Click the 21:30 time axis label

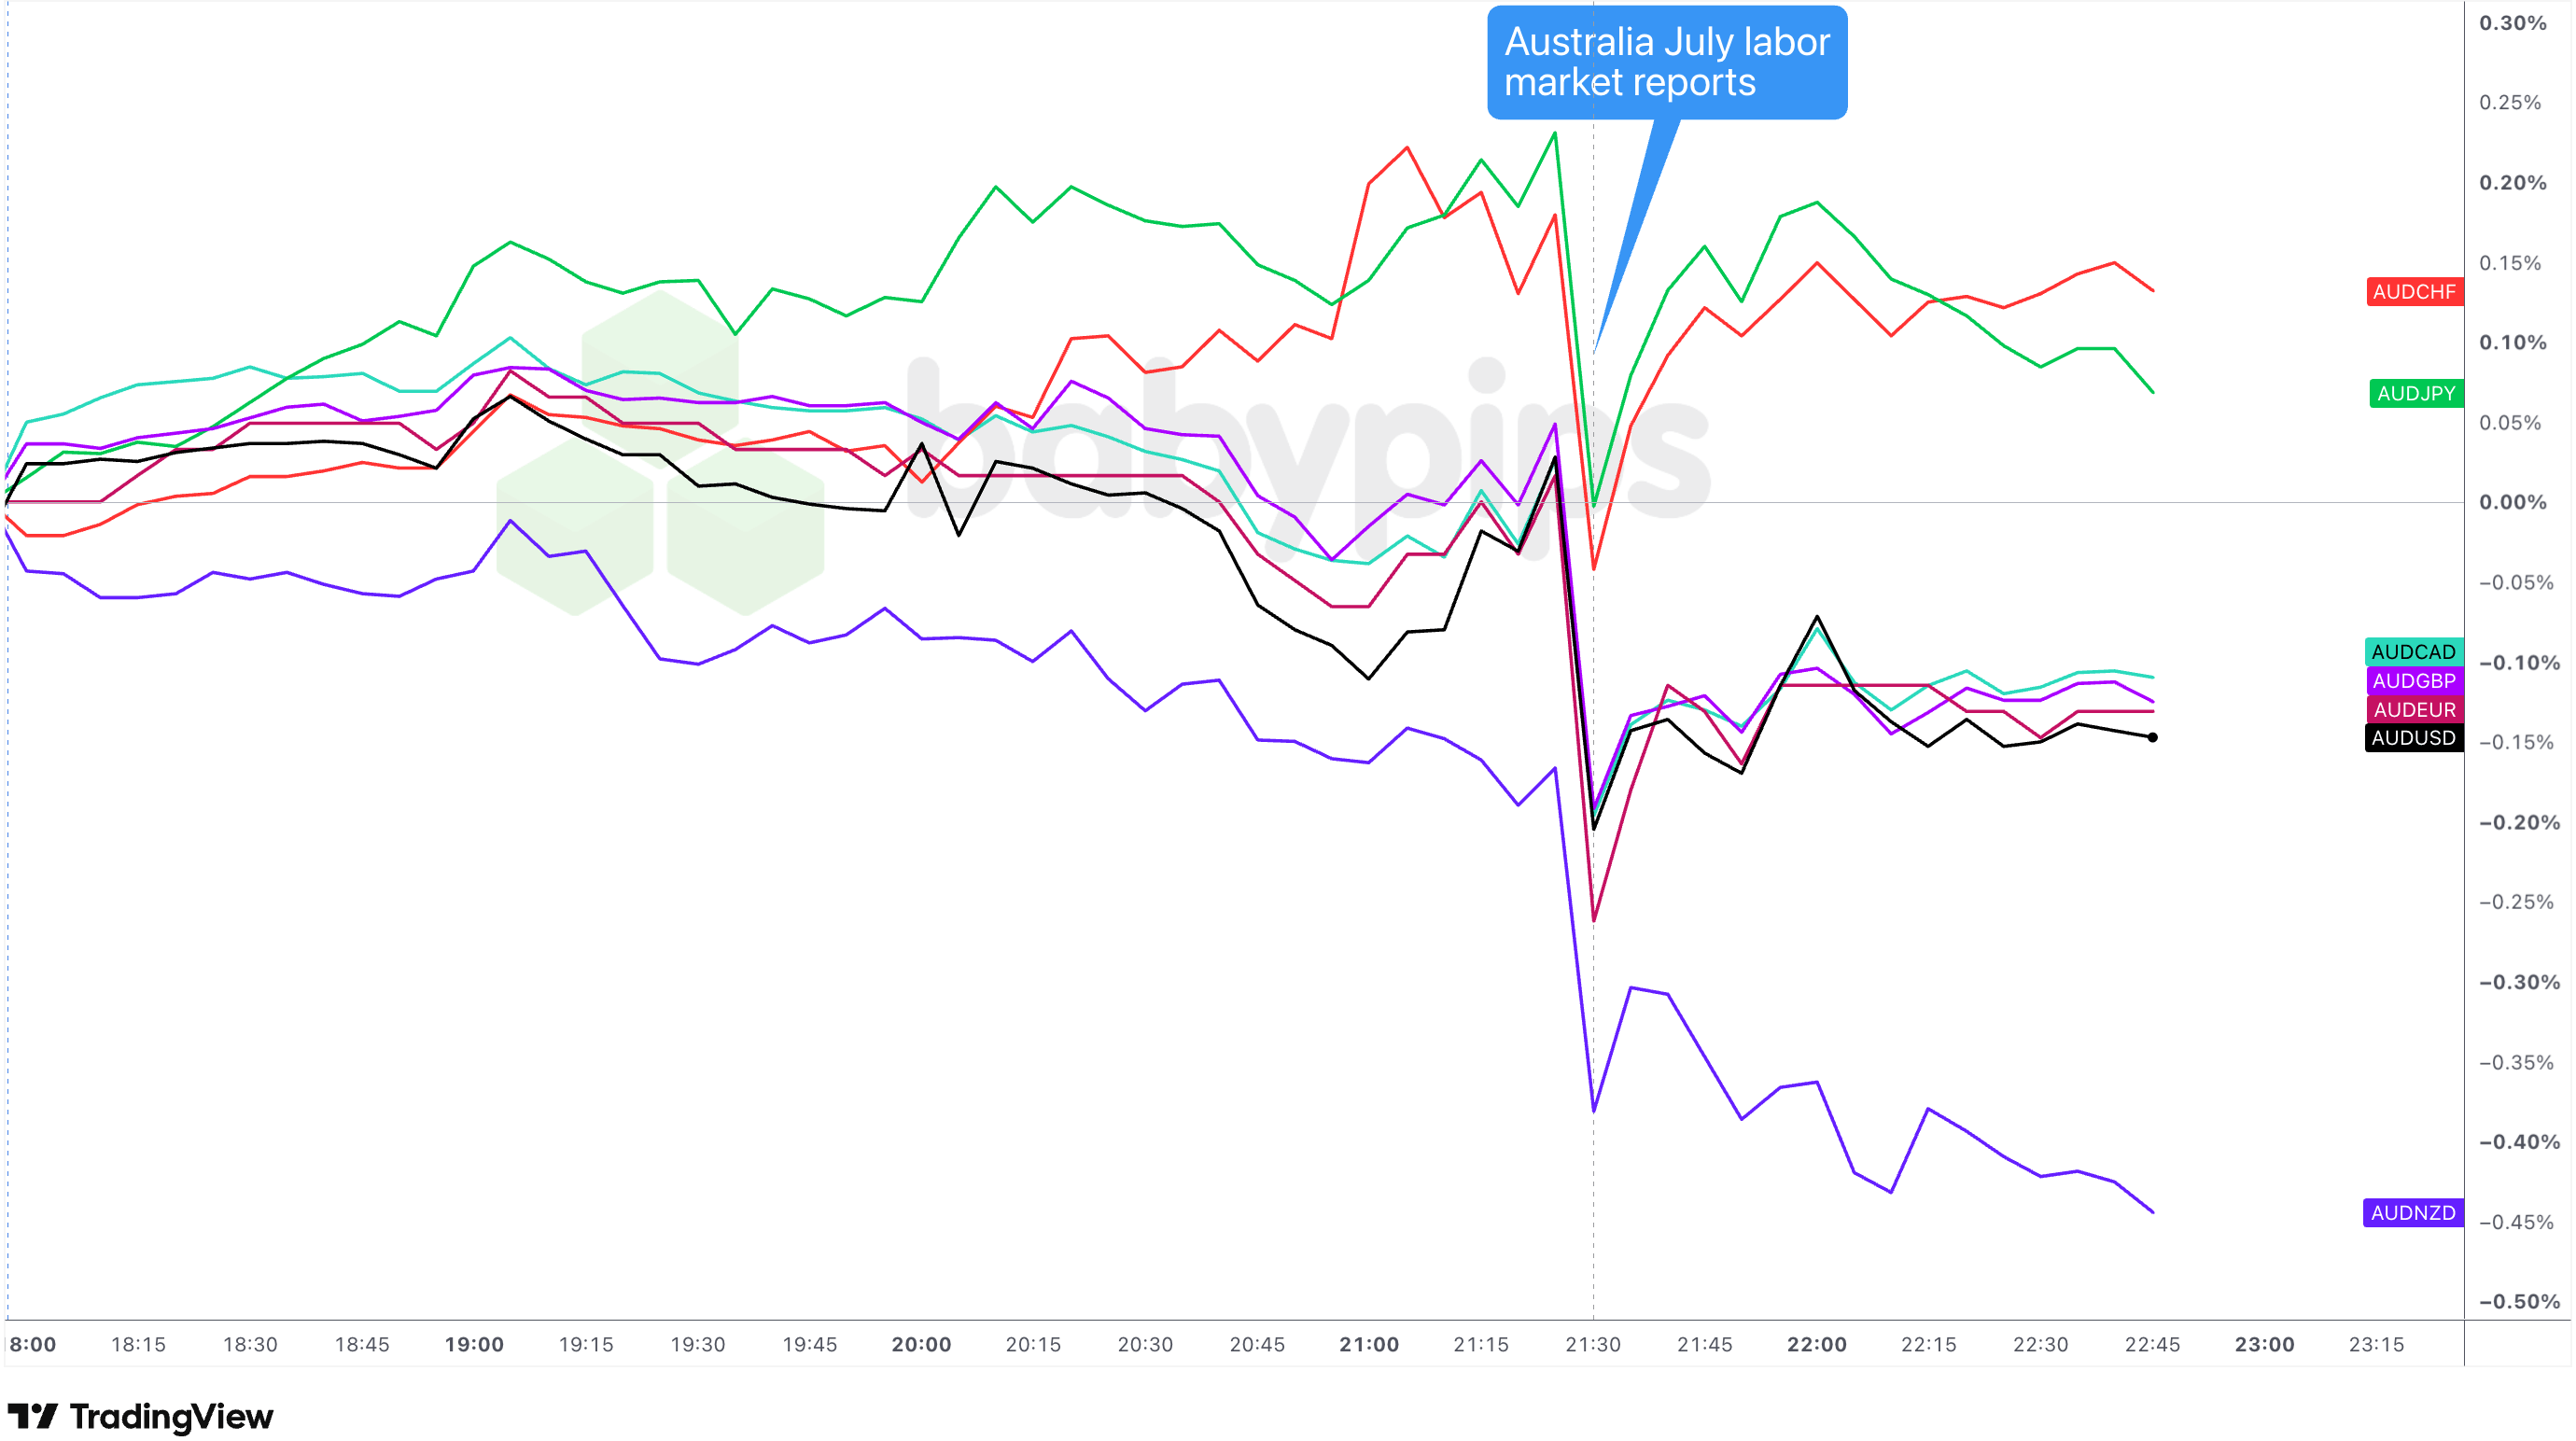1593,1345
